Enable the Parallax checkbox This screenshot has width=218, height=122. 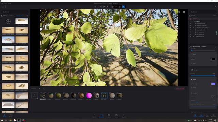191,93
